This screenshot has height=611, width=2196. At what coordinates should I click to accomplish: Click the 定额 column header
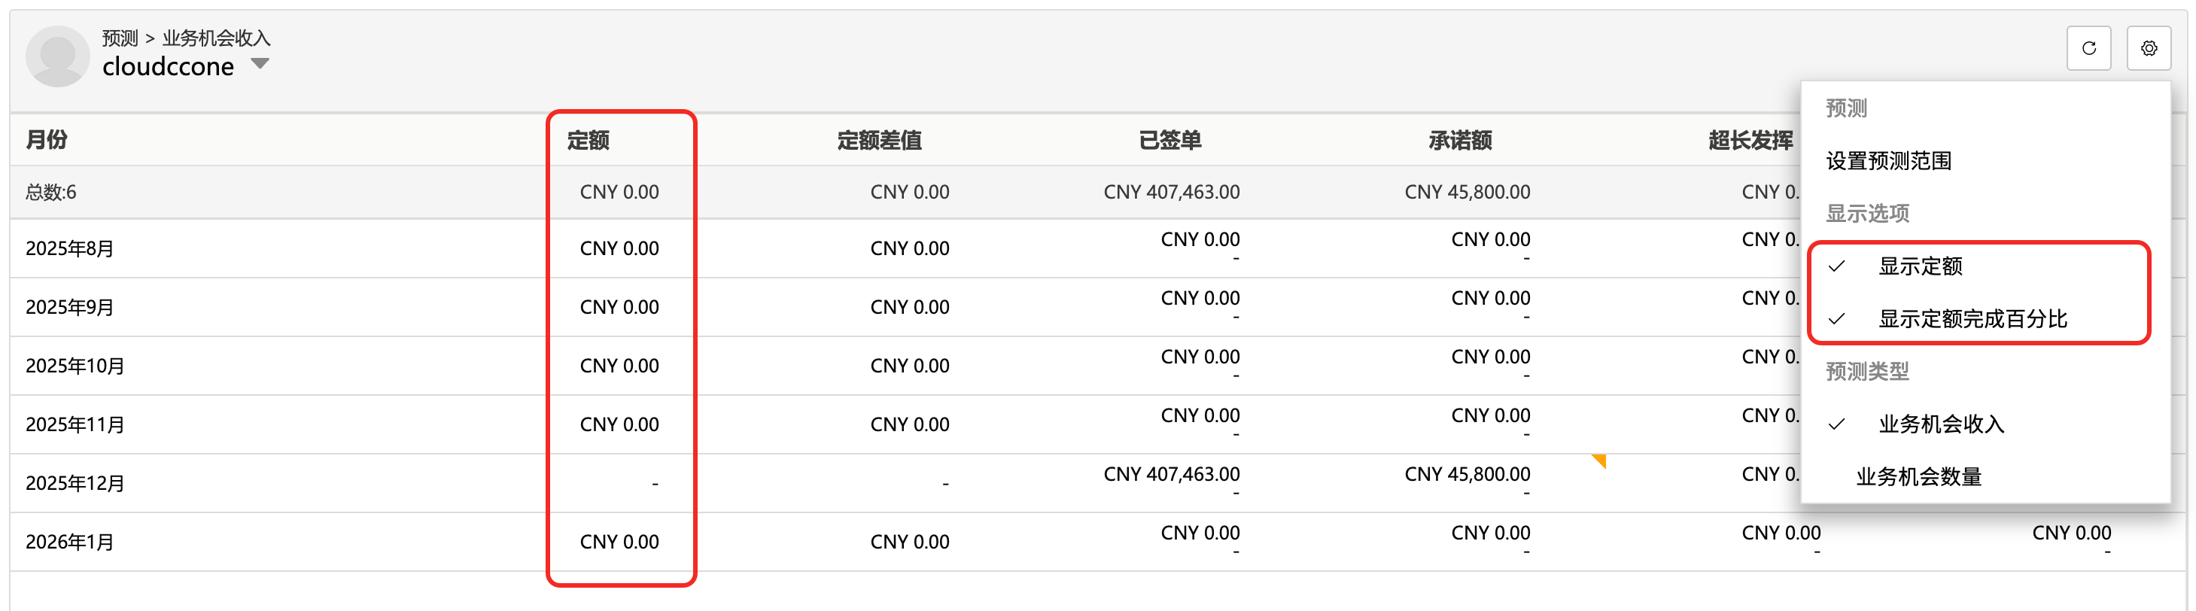point(589,141)
